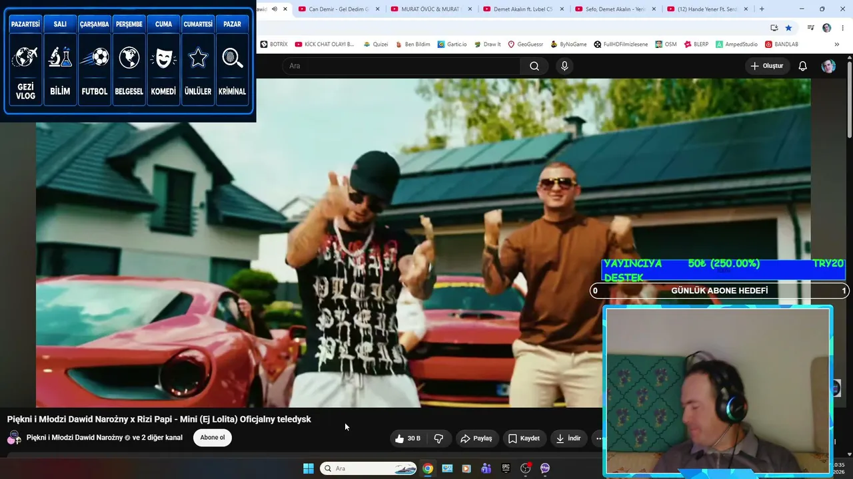Open Epic Games launcher from taskbar

(x=506, y=468)
